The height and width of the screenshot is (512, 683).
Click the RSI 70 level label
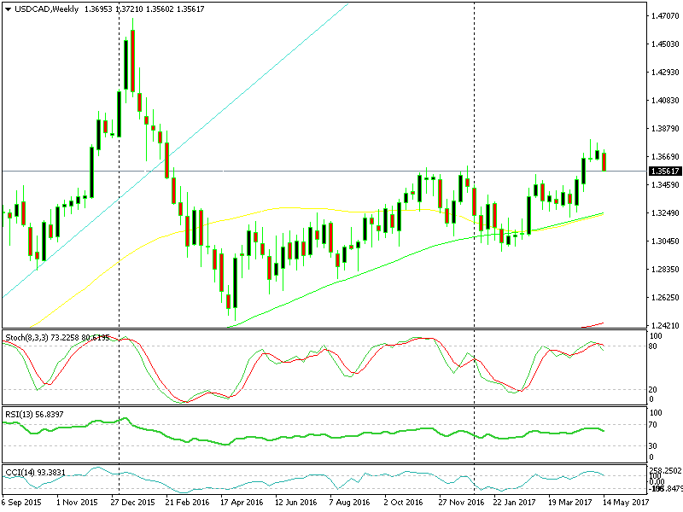pyautogui.click(x=653, y=424)
